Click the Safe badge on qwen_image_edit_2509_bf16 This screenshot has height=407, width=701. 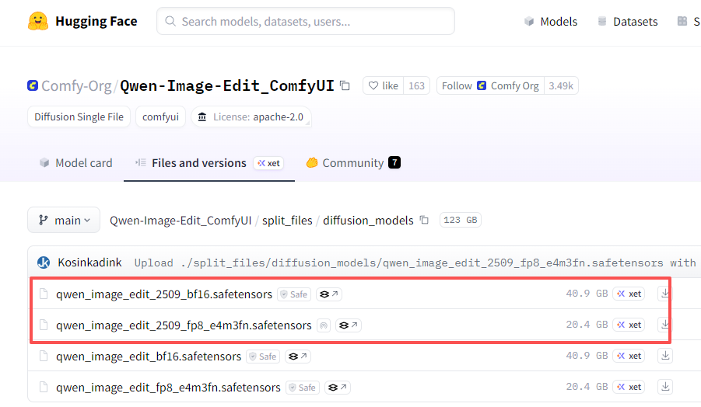pyautogui.click(x=294, y=294)
